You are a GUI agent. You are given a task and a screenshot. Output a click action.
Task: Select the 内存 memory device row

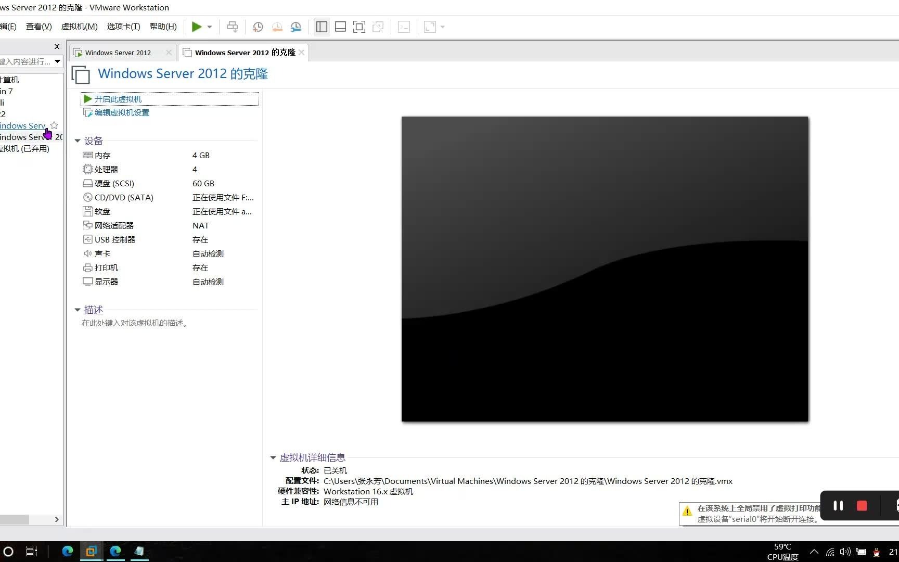[x=169, y=156]
